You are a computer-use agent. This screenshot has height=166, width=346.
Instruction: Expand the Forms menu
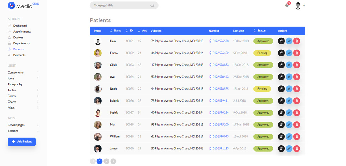38,96
